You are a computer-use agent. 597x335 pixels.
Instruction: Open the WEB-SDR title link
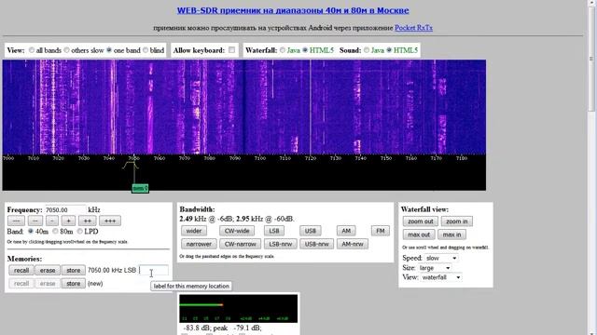[293, 10]
